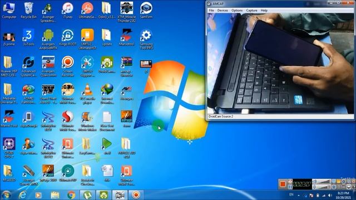Adjust the recorder speaker volume slider
356x200 pixels.
coord(324,182)
